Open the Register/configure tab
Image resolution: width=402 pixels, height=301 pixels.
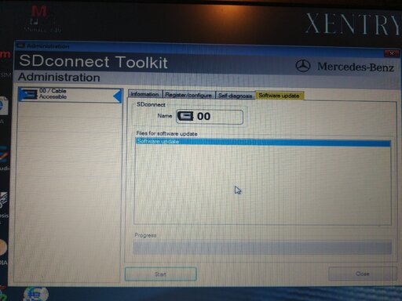(188, 95)
